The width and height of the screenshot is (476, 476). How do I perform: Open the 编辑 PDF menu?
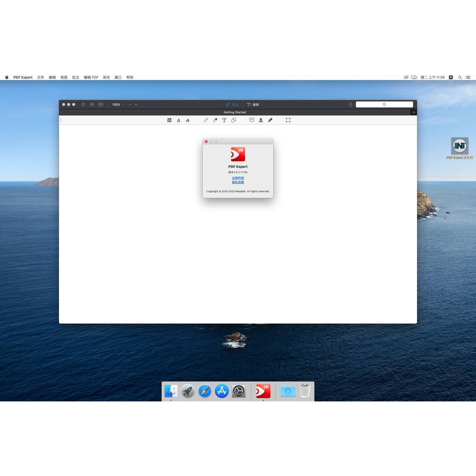[x=91, y=78]
